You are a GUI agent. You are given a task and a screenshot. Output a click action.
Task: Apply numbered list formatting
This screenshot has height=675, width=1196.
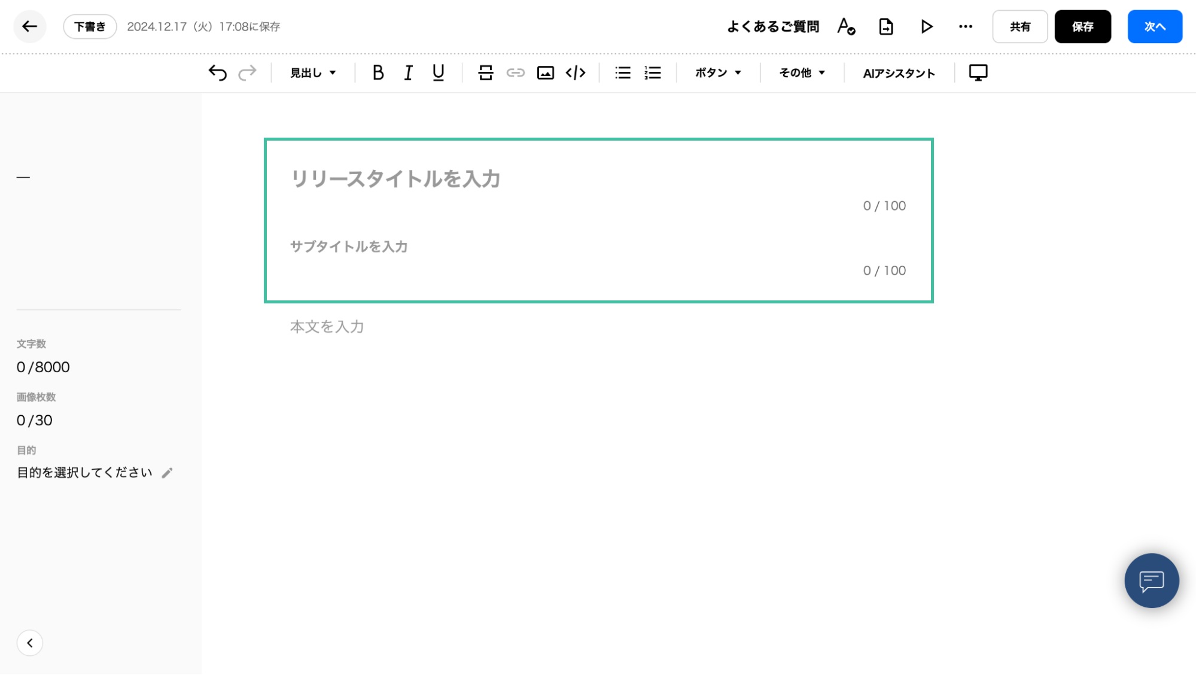652,73
